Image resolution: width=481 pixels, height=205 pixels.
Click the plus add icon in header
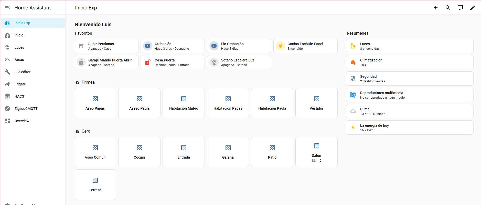coord(435,8)
